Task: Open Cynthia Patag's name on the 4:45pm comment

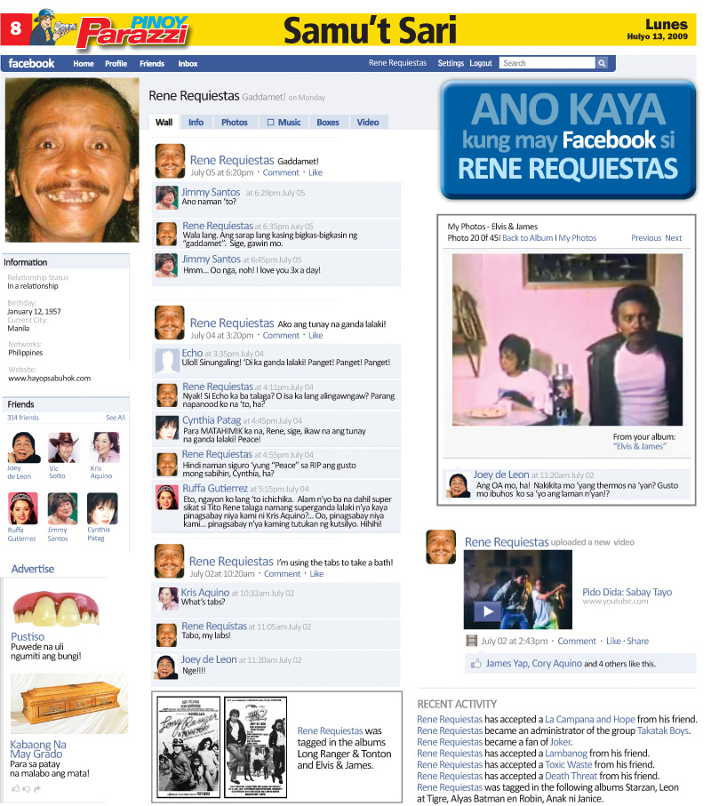Action: pyautogui.click(x=212, y=420)
